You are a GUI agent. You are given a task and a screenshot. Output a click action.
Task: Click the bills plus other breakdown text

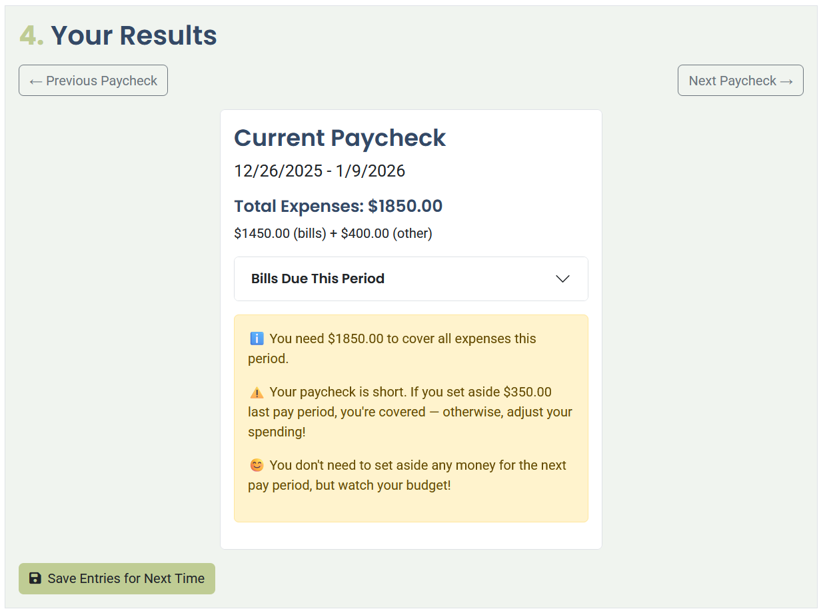click(x=333, y=233)
